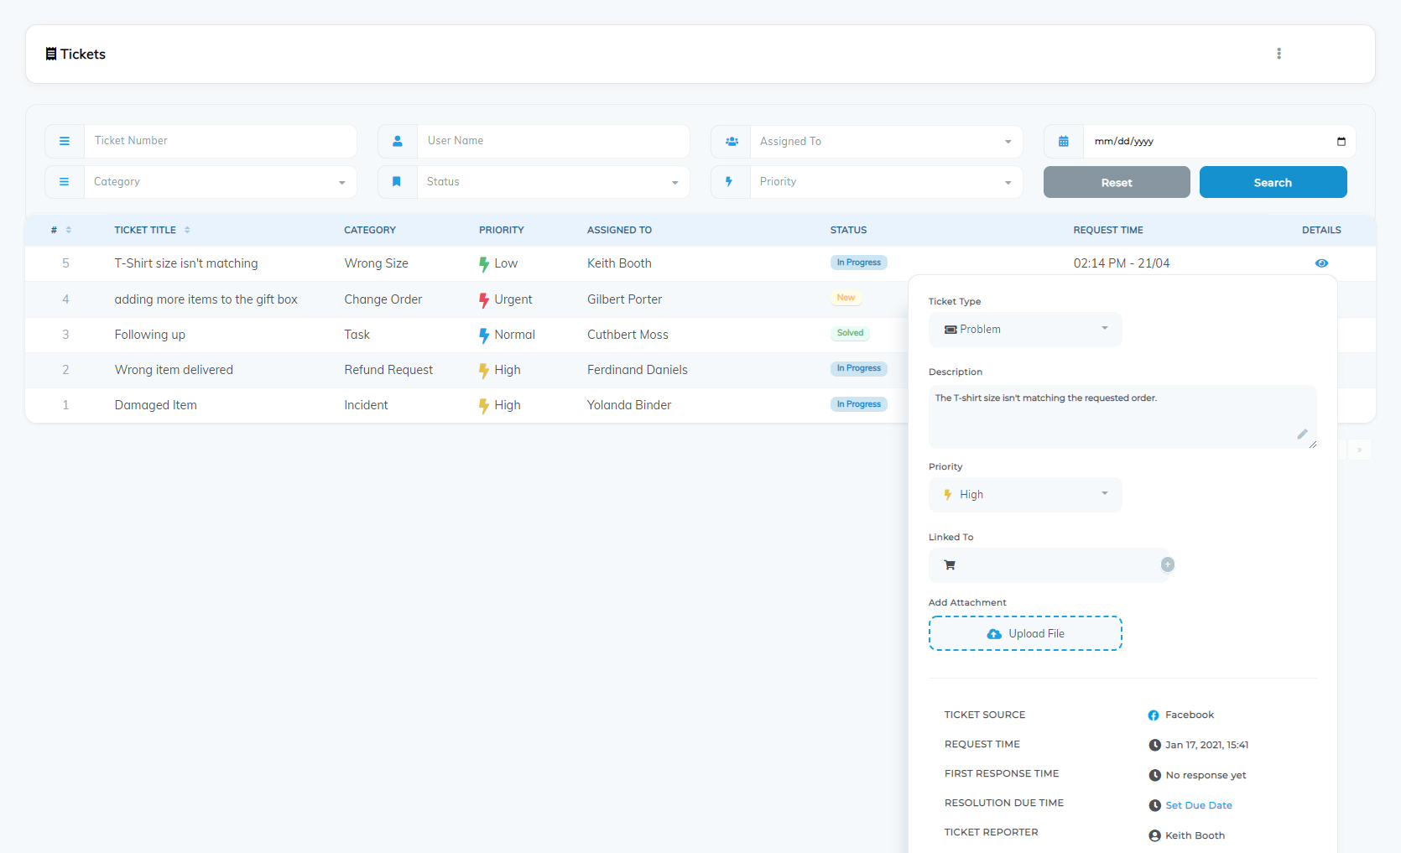This screenshot has width=1401, height=853.
Task: Click 'T-Shirt size isn't matching' title
Action: [186, 263]
